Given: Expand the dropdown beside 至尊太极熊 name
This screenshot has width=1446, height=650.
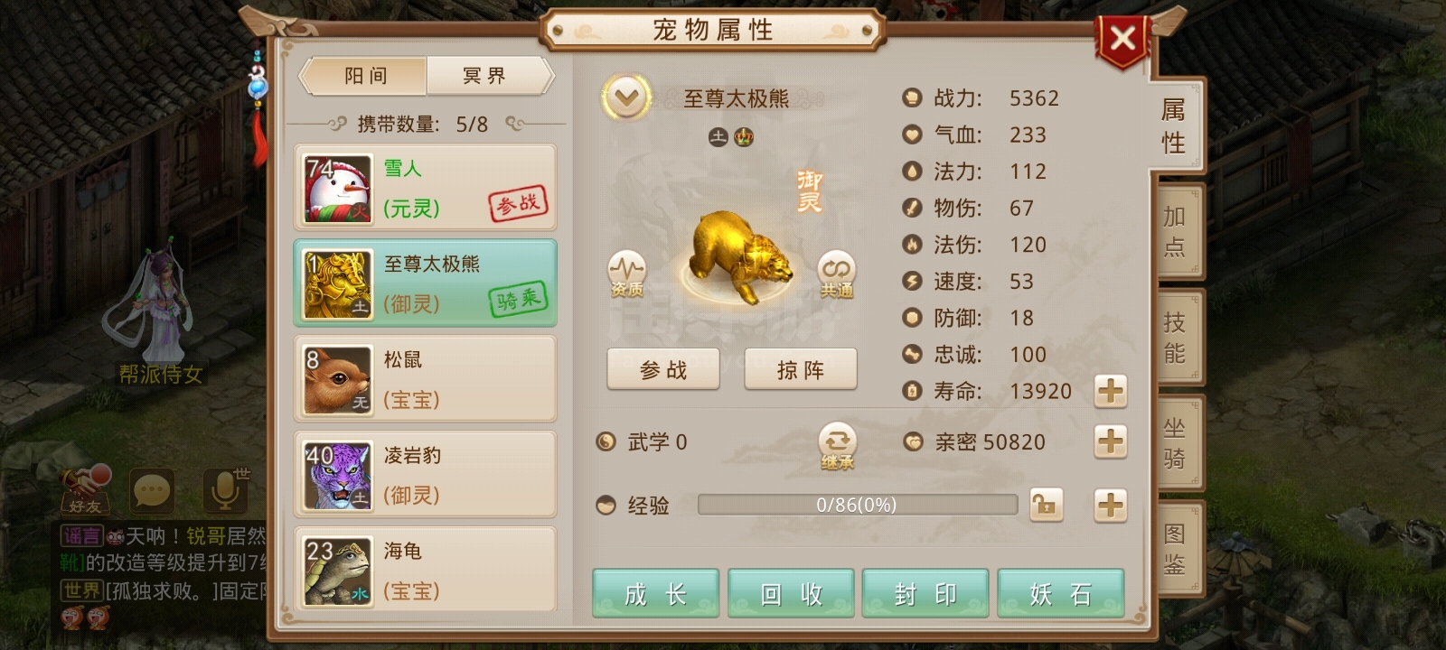Looking at the screenshot, I should point(626,97).
